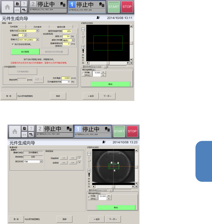The height and width of the screenshot is (224, 212).
Task: Click green 执行吸取 button
Action: pyautogui.click(x=25, y=52)
